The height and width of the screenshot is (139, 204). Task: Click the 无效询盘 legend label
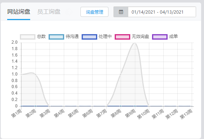[140, 37]
